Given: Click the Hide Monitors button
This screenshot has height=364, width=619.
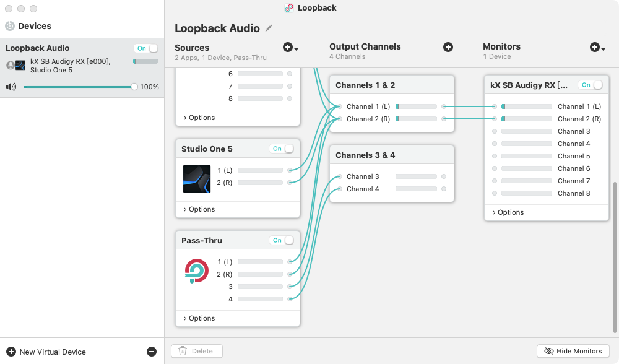Looking at the screenshot, I should point(573,351).
